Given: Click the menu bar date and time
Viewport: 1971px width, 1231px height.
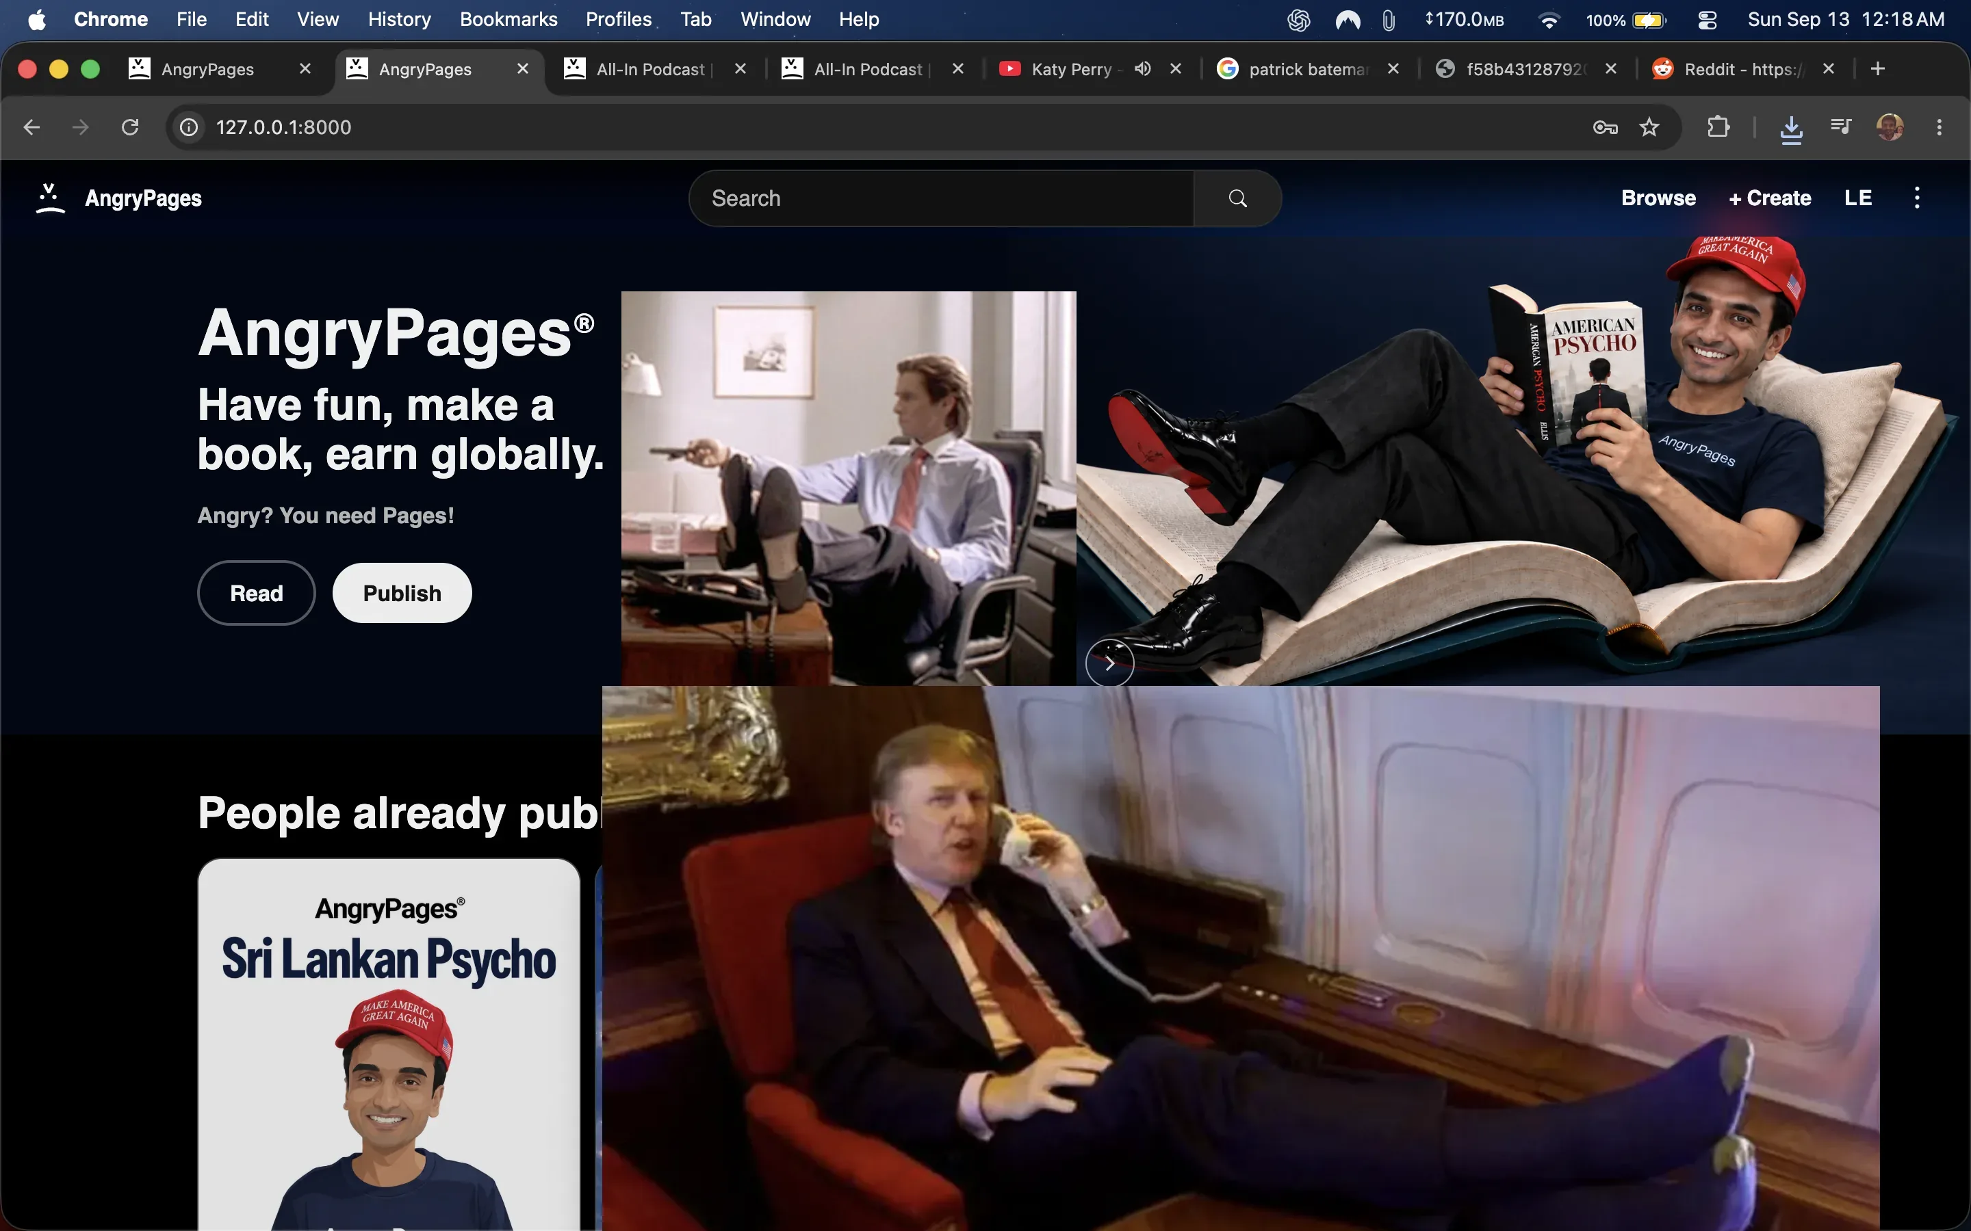Looking at the screenshot, I should click(1846, 20).
